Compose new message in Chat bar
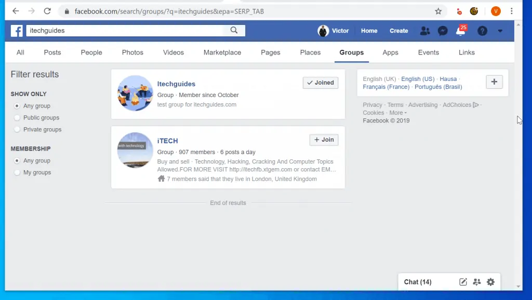Screen dimensions: 532x300 coord(463,282)
